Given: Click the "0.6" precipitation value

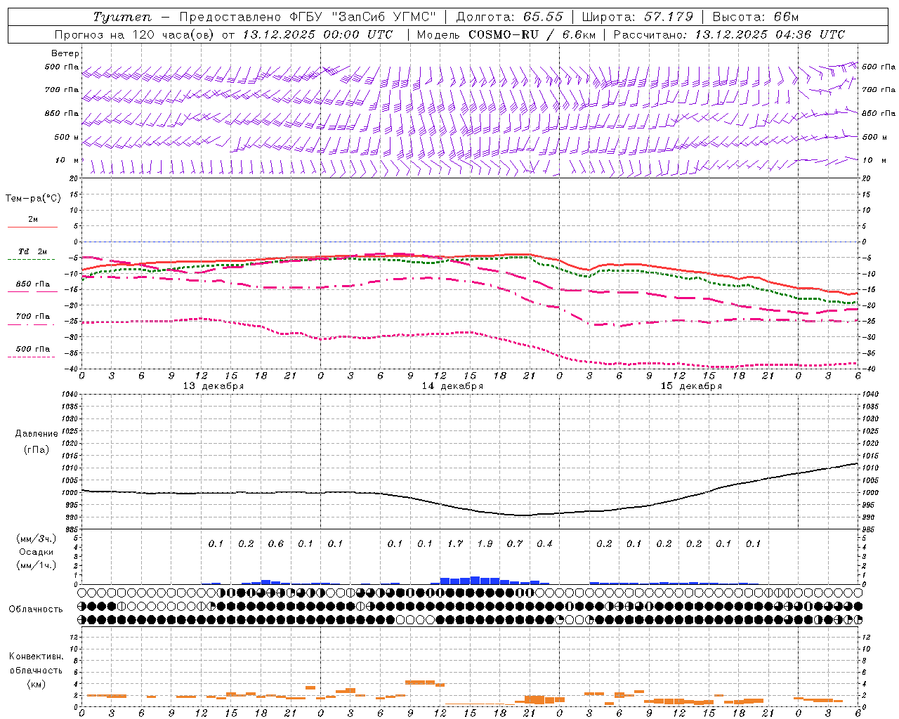Looking at the screenshot, I should (x=276, y=543).
